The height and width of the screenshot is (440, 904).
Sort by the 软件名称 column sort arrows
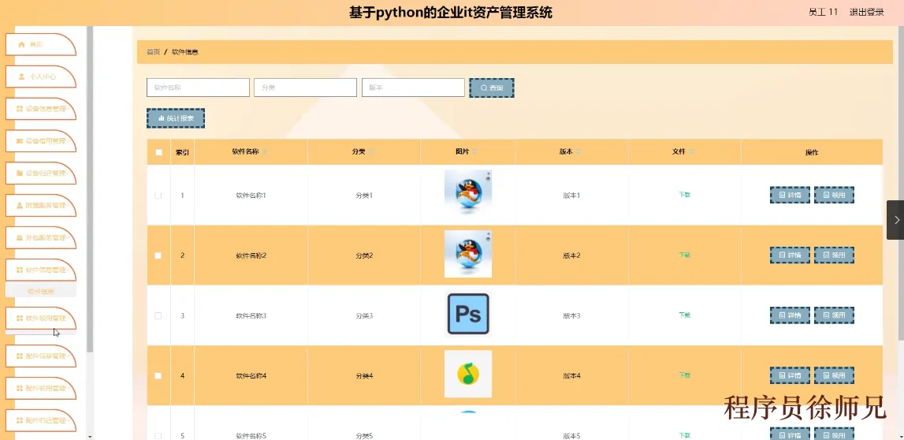pyautogui.click(x=265, y=151)
